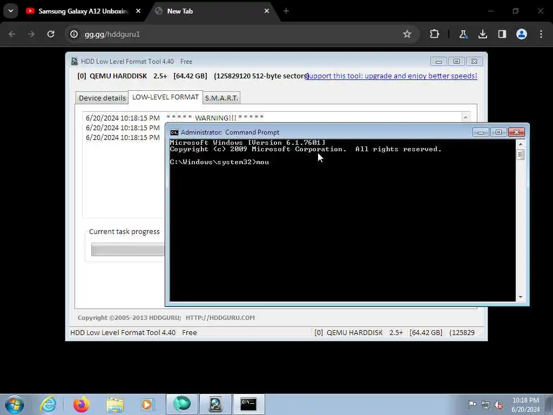This screenshot has width=553, height=415.
Task: View site information icon in address bar
Action: click(x=74, y=34)
